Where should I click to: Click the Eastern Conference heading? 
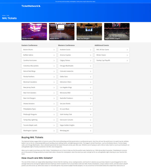coord(29,45)
